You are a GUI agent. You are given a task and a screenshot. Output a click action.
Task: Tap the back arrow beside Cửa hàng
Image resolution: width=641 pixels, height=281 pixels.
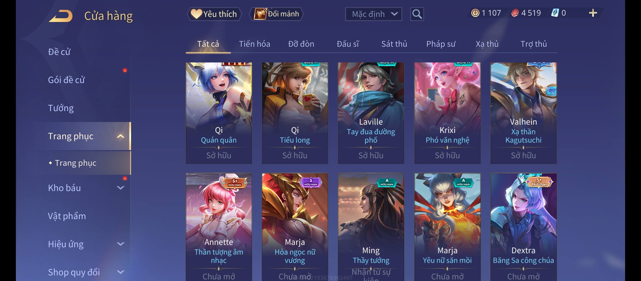click(x=61, y=16)
